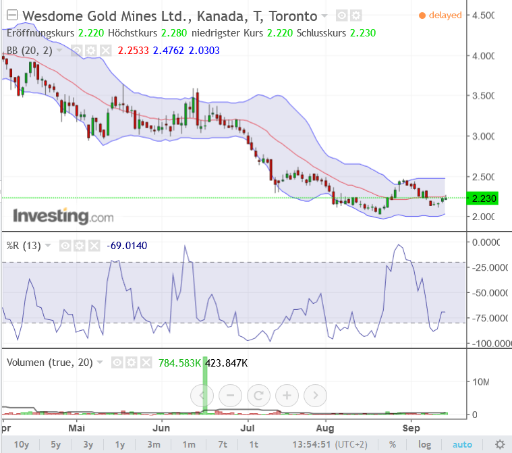Click the 13:54:51 (UTC+2) timezone clock

(330, 444)
